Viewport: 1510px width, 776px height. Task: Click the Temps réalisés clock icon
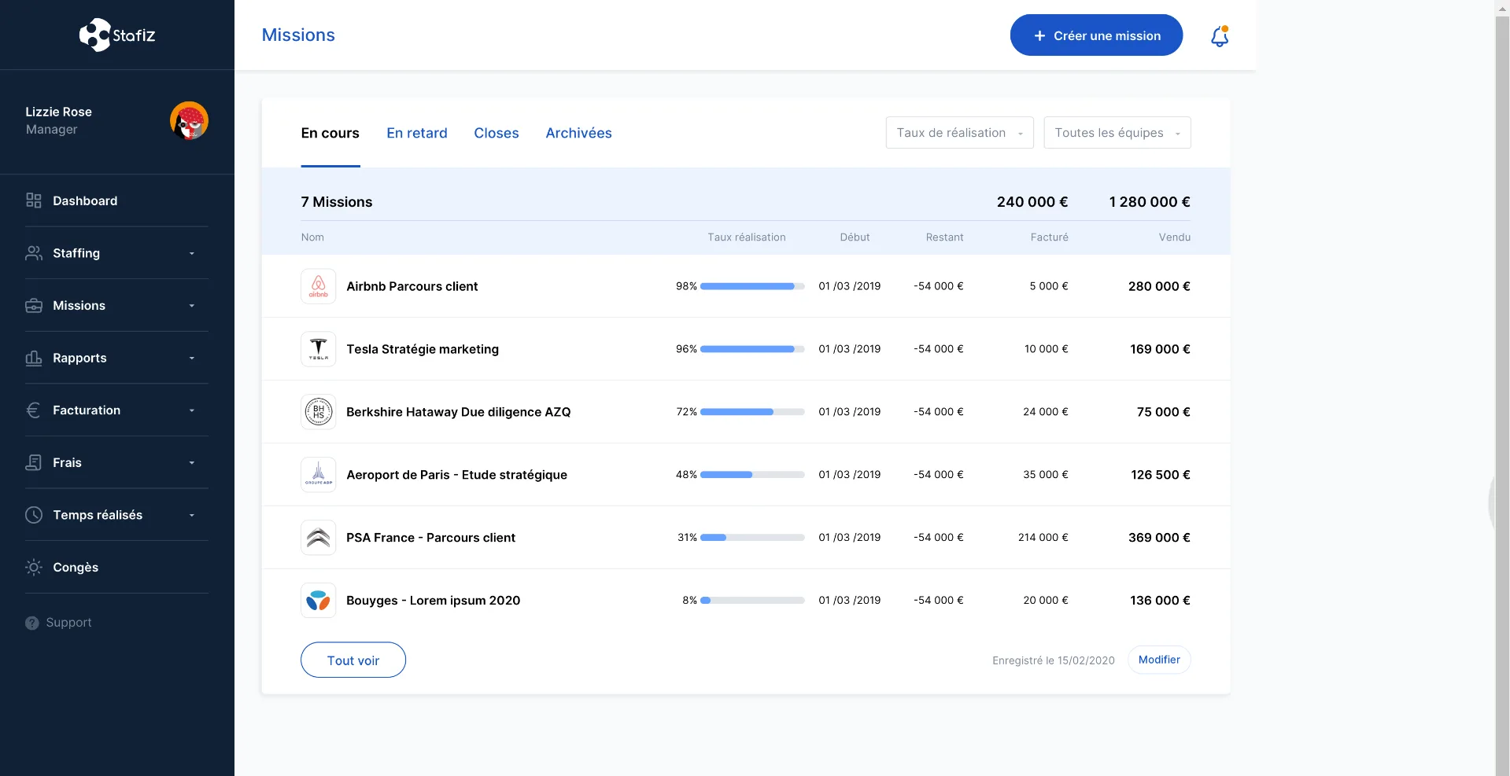pyautogui.click(x=34, y=515)
